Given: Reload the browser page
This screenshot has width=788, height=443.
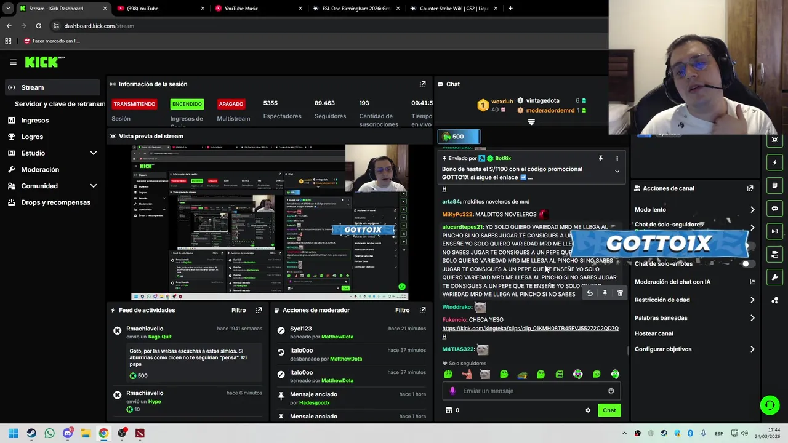Looking at the screenshot, I should [x=38, y=26].
